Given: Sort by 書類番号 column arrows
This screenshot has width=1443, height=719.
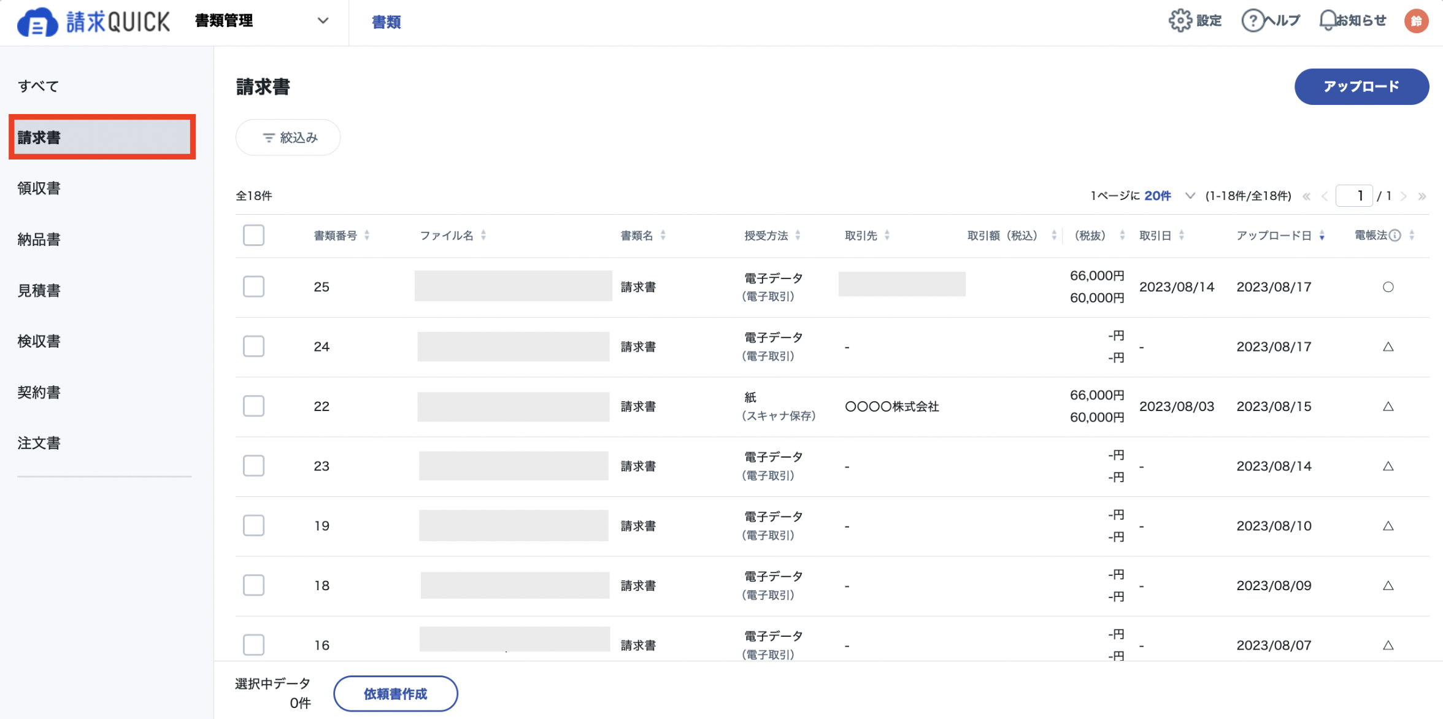Looking at the screenshot, I should (x=367, y=236).
